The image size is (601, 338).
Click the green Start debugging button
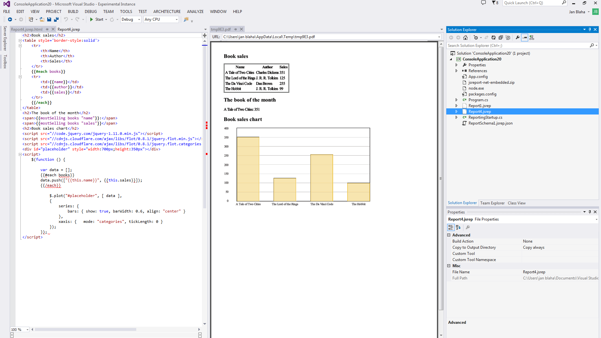96,19
